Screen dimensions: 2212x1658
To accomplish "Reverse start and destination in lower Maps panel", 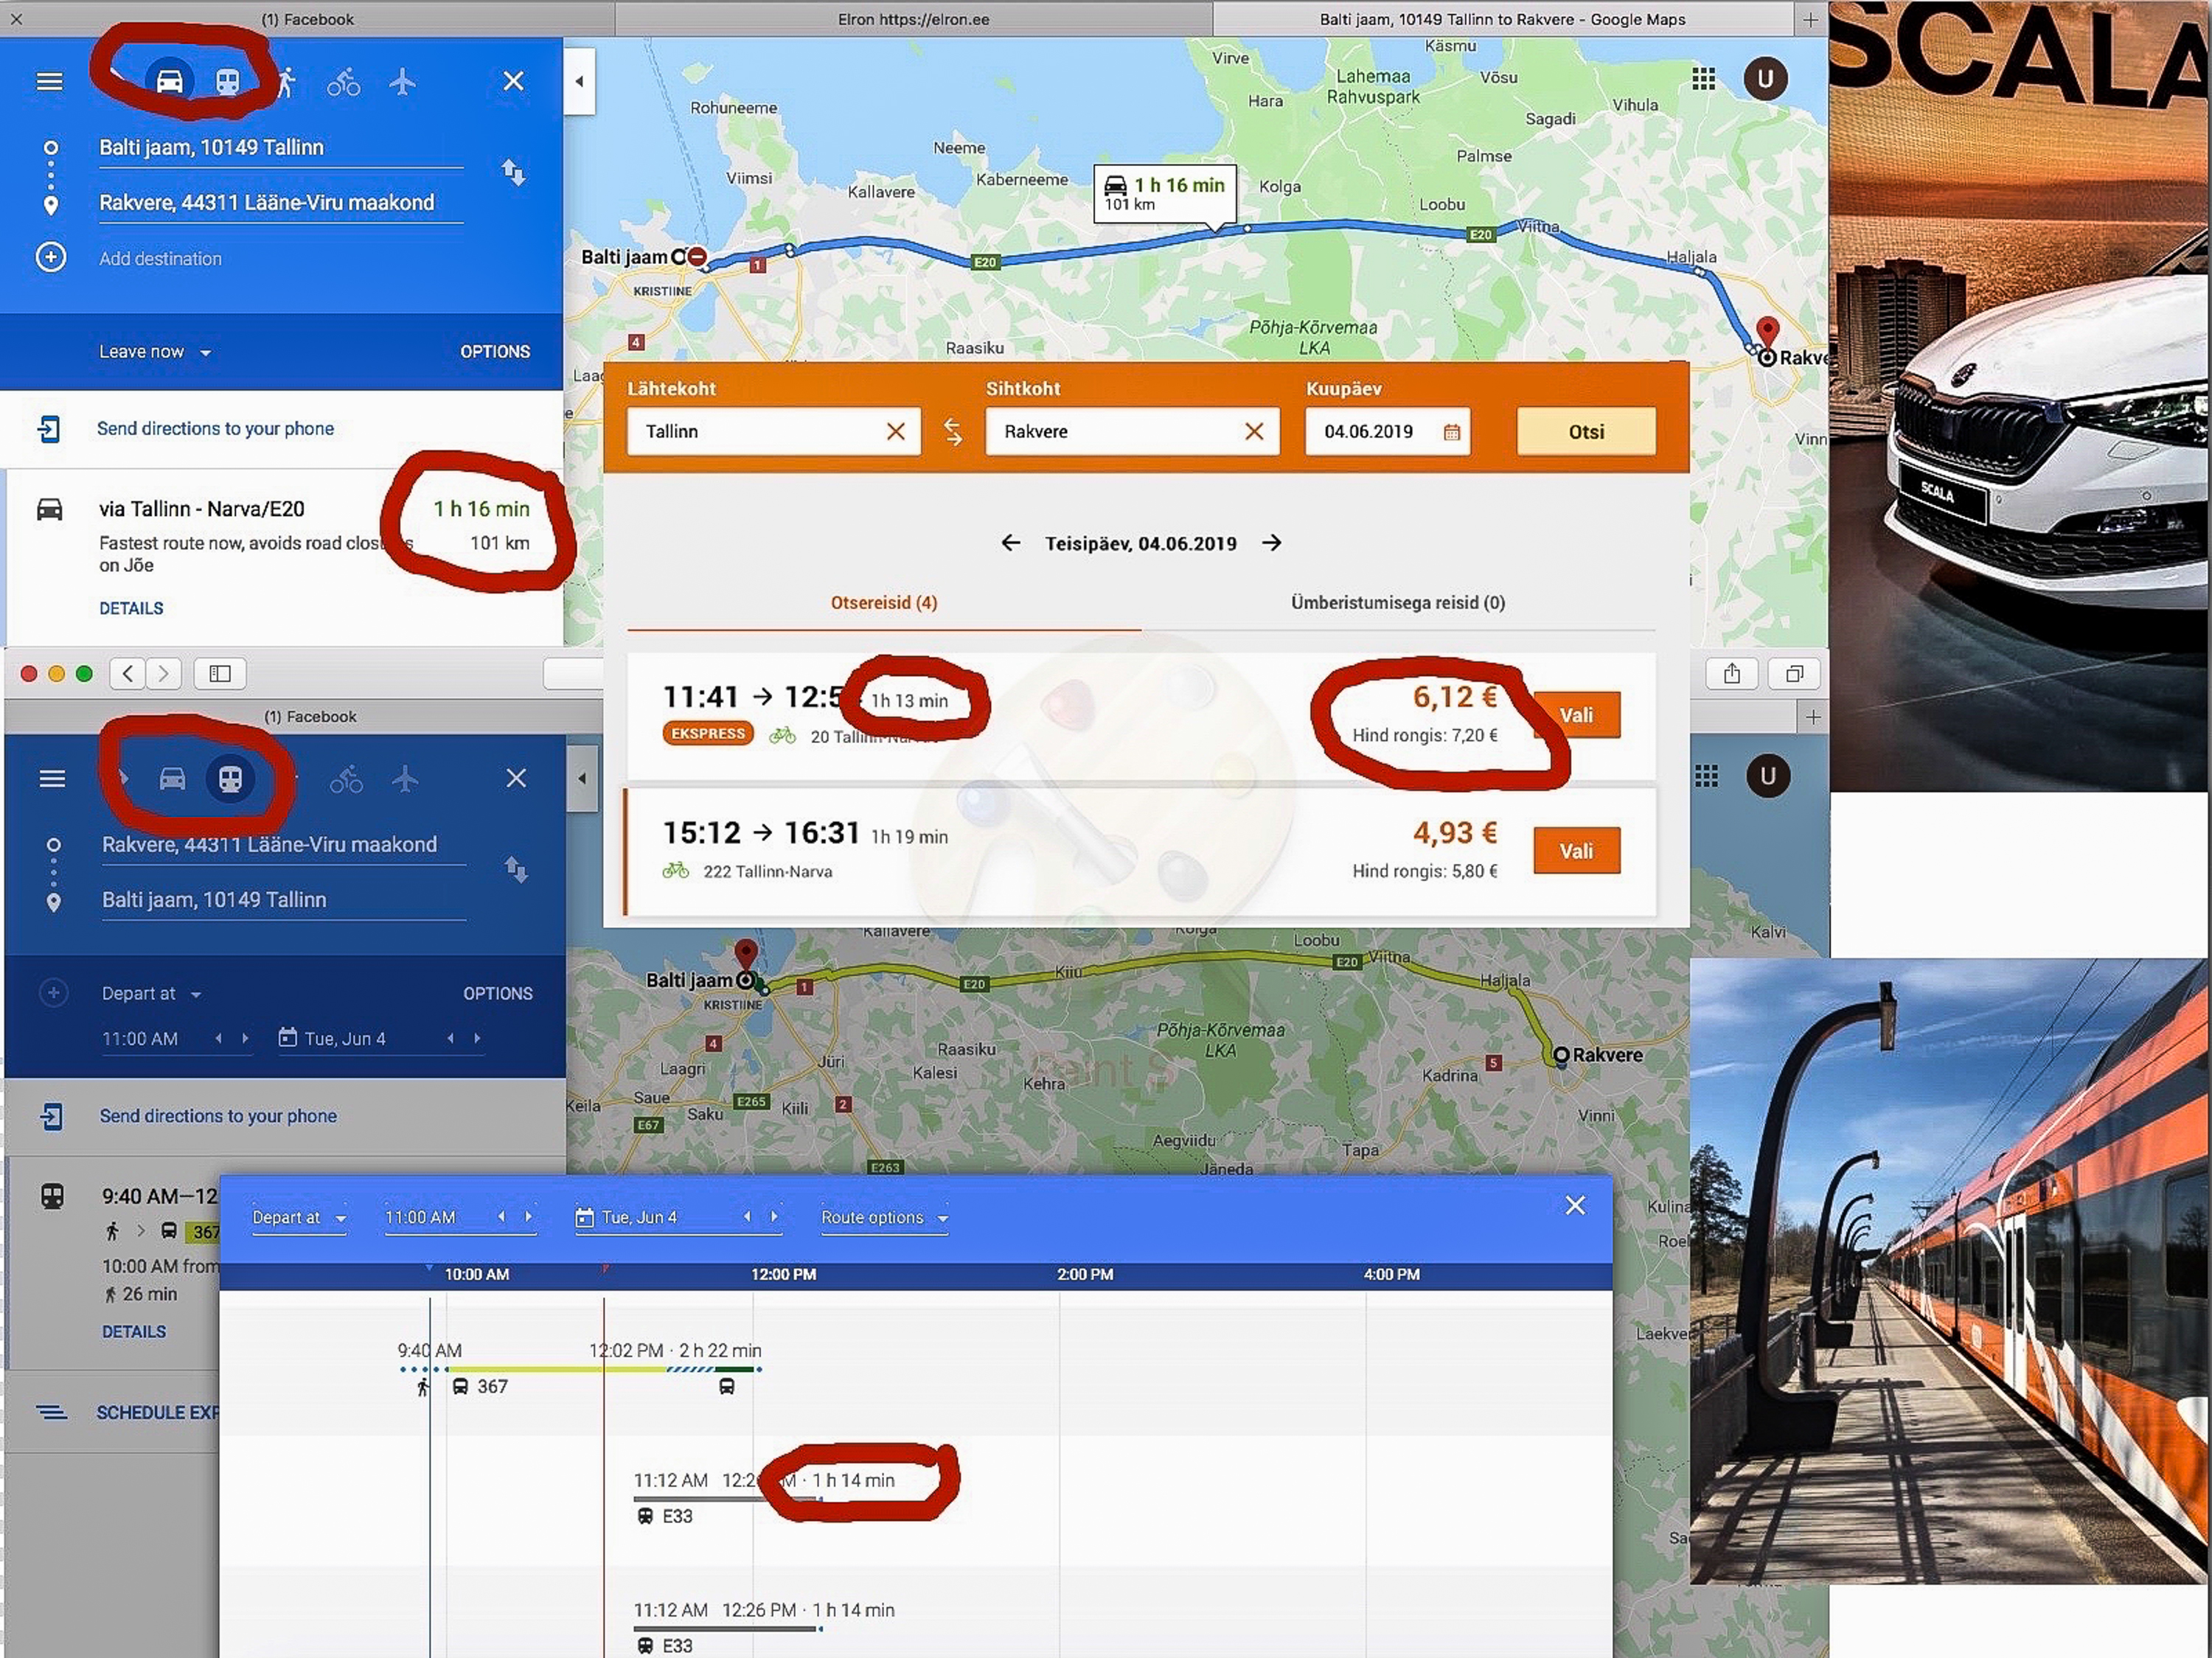I will click(x=516, y=869).
